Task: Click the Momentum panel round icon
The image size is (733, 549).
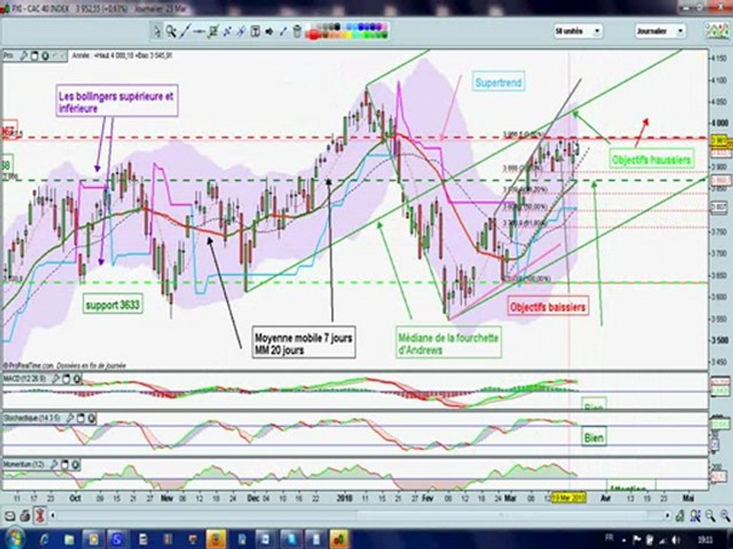Action: coord(76,464)
